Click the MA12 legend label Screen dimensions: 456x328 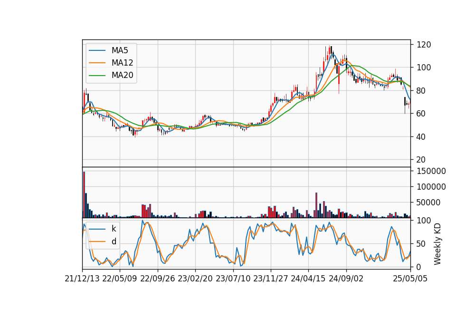coord(122,63)
